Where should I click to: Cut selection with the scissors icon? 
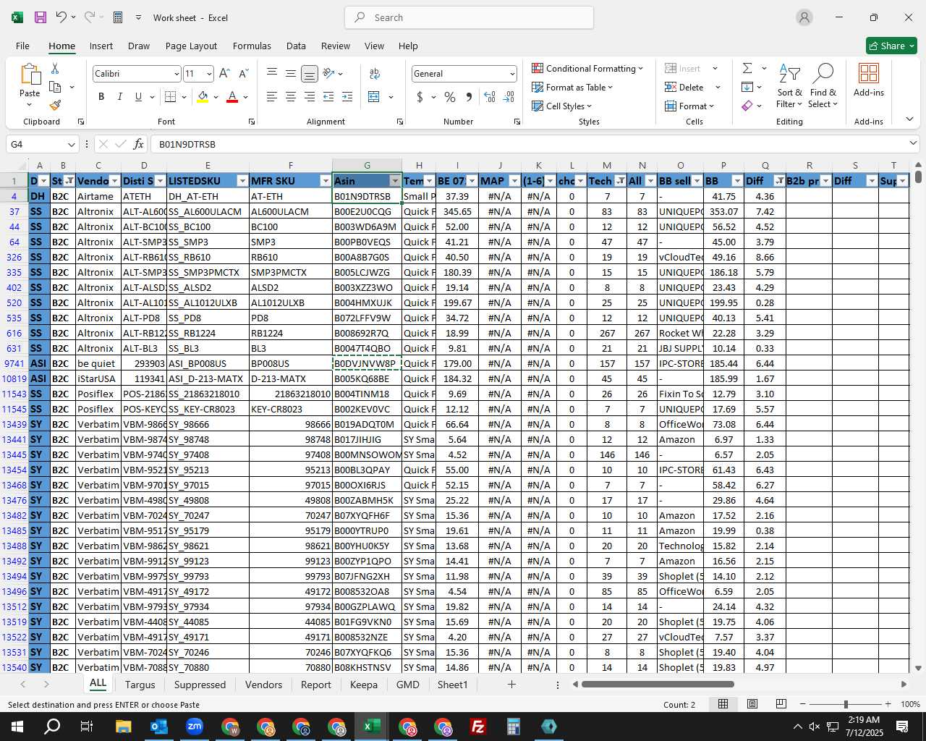pyautogui.click(x=55, y=68)
